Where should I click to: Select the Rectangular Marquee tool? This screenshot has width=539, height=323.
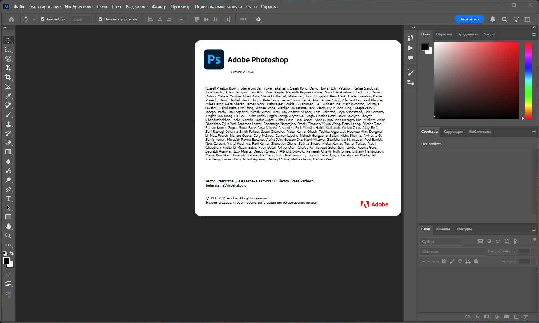pos(8,49)
